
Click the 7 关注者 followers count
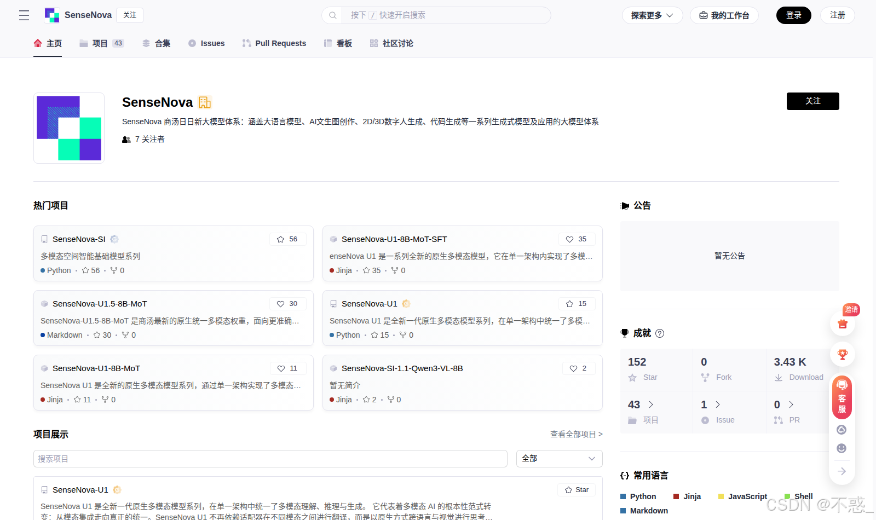coord(143,140)
